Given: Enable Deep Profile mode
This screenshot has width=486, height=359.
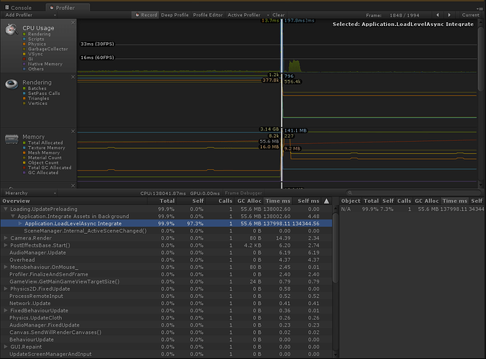Looking at the screenshot, I should [x=175, y=14].
